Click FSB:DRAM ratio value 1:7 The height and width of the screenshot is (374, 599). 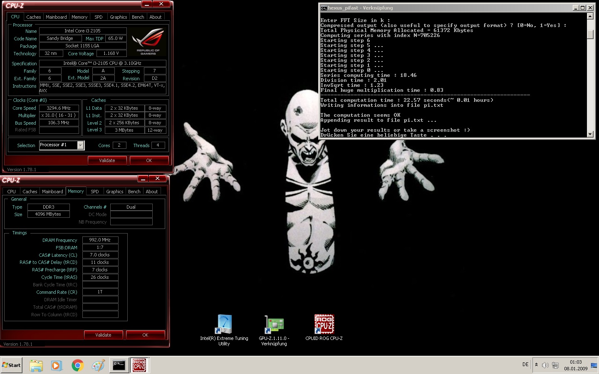point(100,247)
